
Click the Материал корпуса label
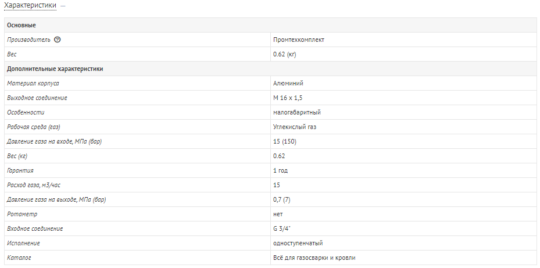point(33,83)
